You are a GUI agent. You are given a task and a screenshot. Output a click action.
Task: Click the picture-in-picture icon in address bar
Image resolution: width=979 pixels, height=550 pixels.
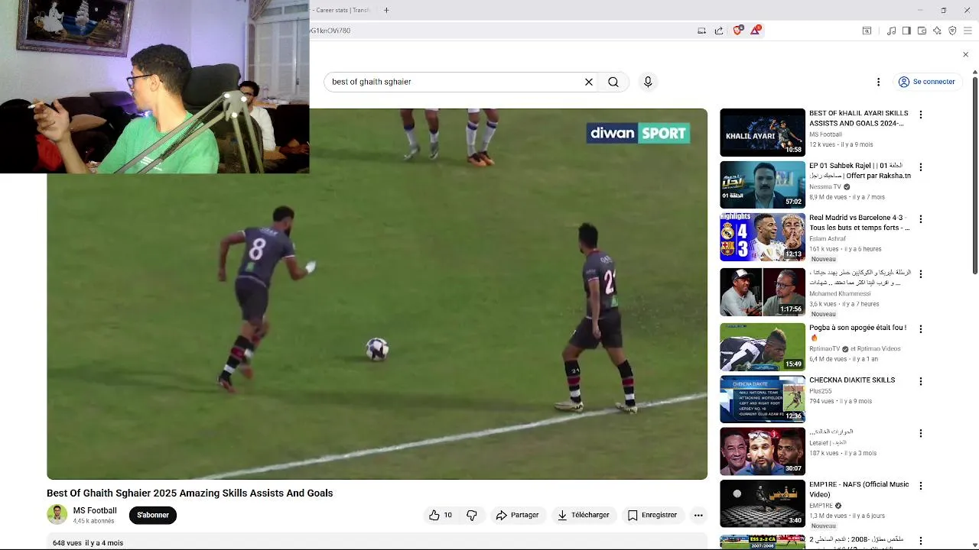pos(701,31)
